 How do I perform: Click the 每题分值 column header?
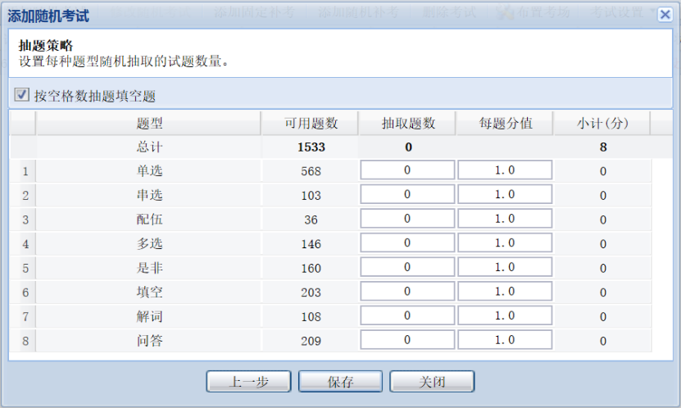coord(506,124)
